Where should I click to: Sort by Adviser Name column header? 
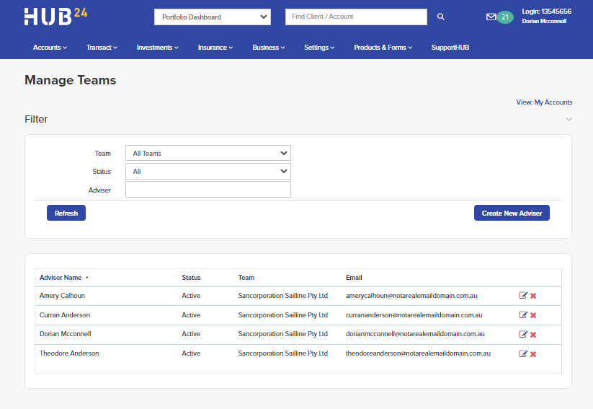[61, 277]
